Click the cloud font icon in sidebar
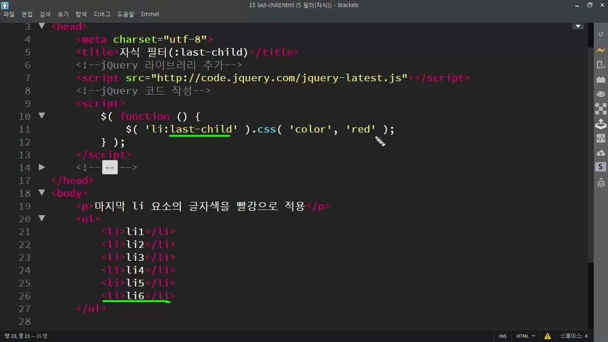The height and width of the screenshot is (342, 608). click(x=601, y=153)
